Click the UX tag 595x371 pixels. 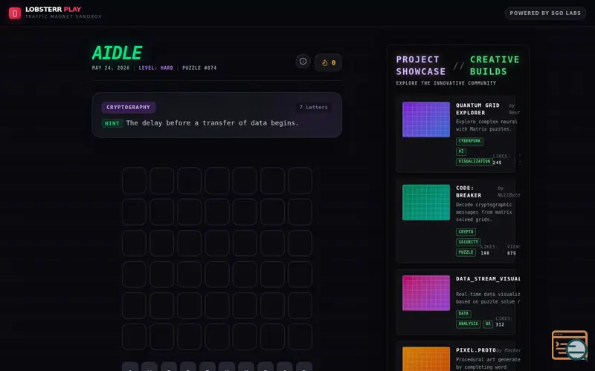tap(488, 324)
